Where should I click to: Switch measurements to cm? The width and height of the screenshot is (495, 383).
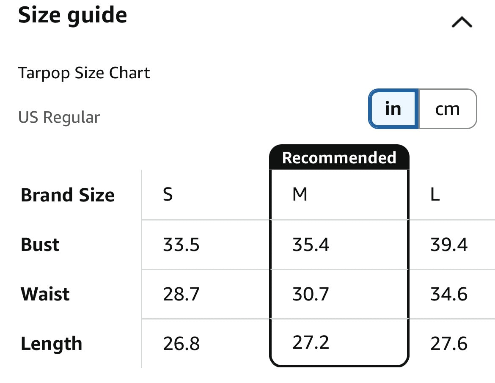pyautogui.click(x=447, y=109)
